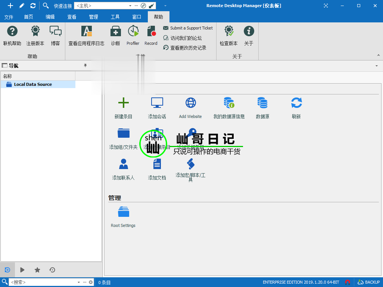Toggle the full screen focus icon in title bar
This screenshot has width=383, height=287.
coord(326,6)
